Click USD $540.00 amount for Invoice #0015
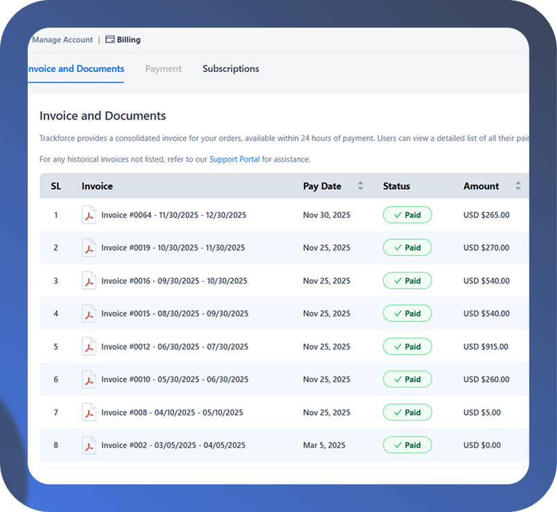557x512 pixels. tap(486, 313)
